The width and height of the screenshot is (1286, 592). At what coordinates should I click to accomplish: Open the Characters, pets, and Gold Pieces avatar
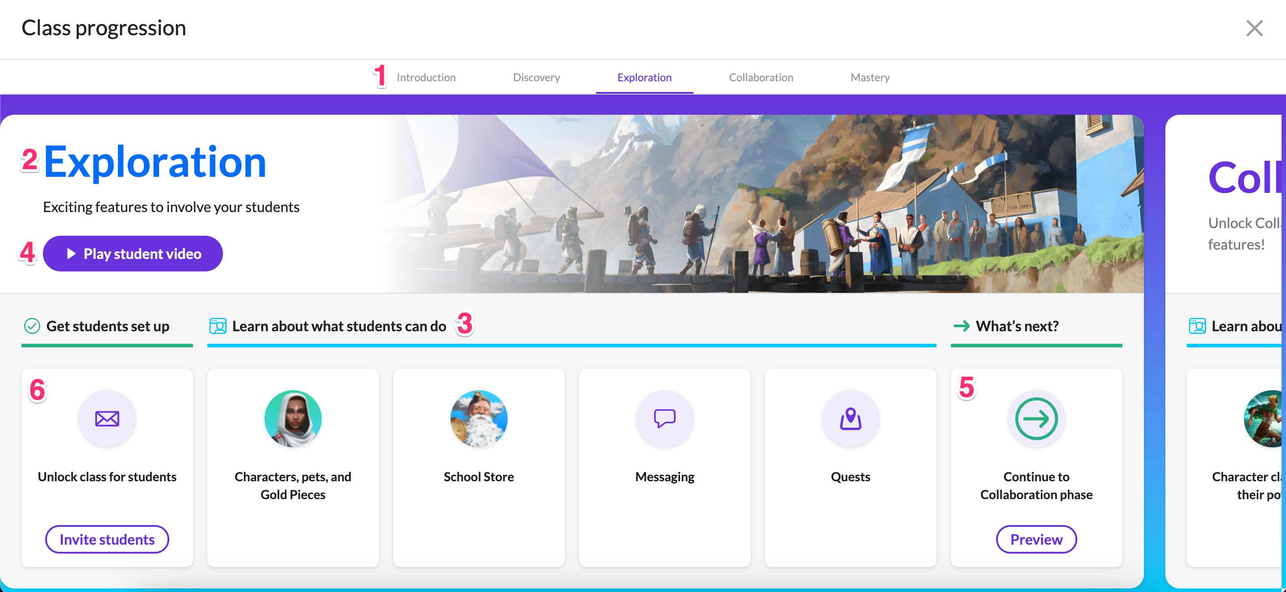[x=293, y=418]
